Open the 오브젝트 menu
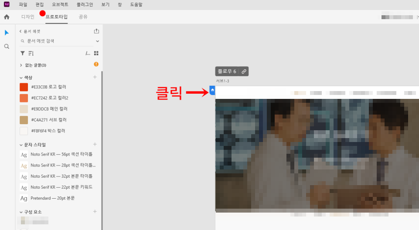Screen dimensions: 419x230 60,4
